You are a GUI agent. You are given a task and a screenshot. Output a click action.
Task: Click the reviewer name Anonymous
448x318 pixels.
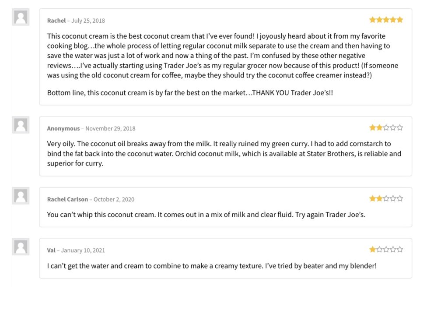tap(63, 128)
